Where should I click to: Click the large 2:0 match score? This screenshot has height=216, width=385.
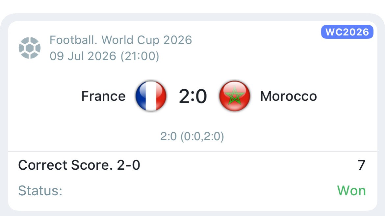193,97
